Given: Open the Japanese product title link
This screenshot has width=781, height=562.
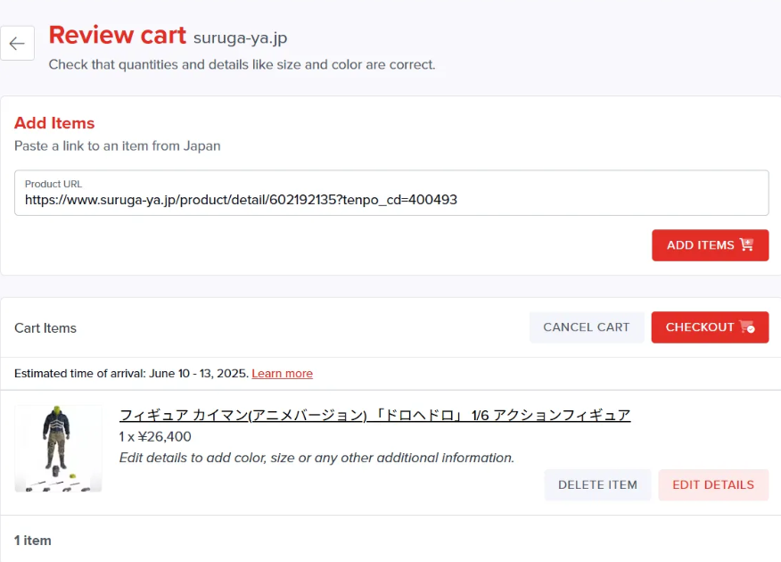Looking at the screenshot, I should [375, 415].
